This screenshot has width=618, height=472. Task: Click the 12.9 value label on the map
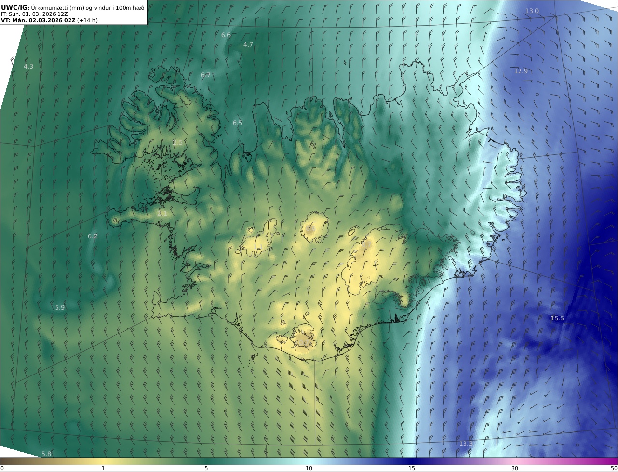(521, 71)
